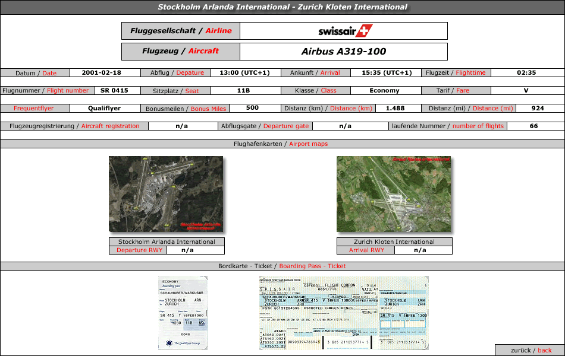
Task: Click the arrival time 15:35 (UTC+1)
Action: (x=387, y=72)
